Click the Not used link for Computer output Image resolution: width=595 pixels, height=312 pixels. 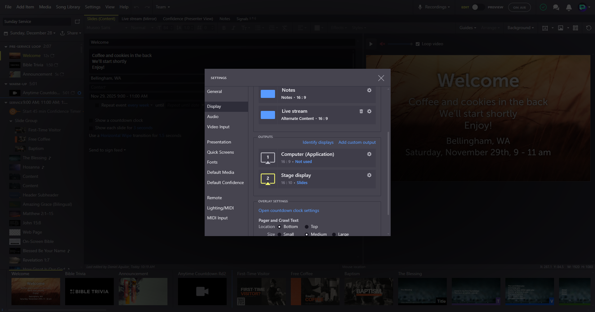coord(304,162)
